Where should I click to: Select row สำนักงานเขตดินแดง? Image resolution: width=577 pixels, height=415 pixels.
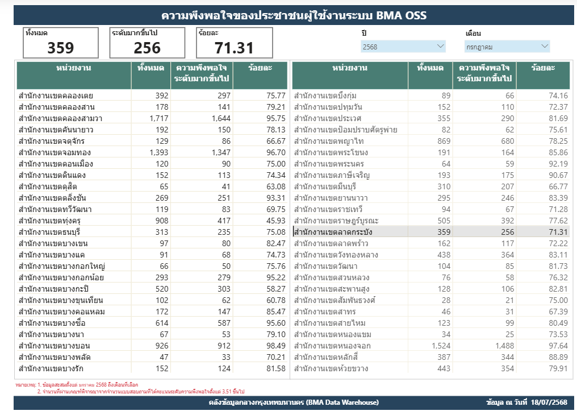pos(152,175)
